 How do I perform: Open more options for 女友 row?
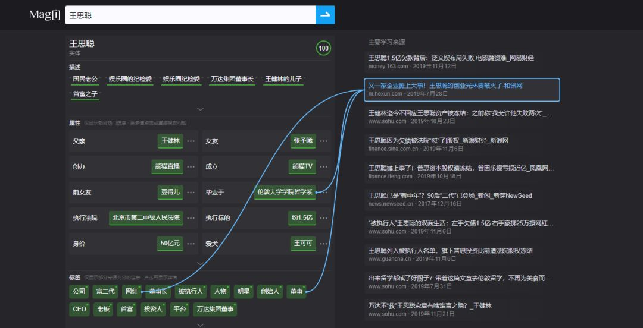(323, 141)
